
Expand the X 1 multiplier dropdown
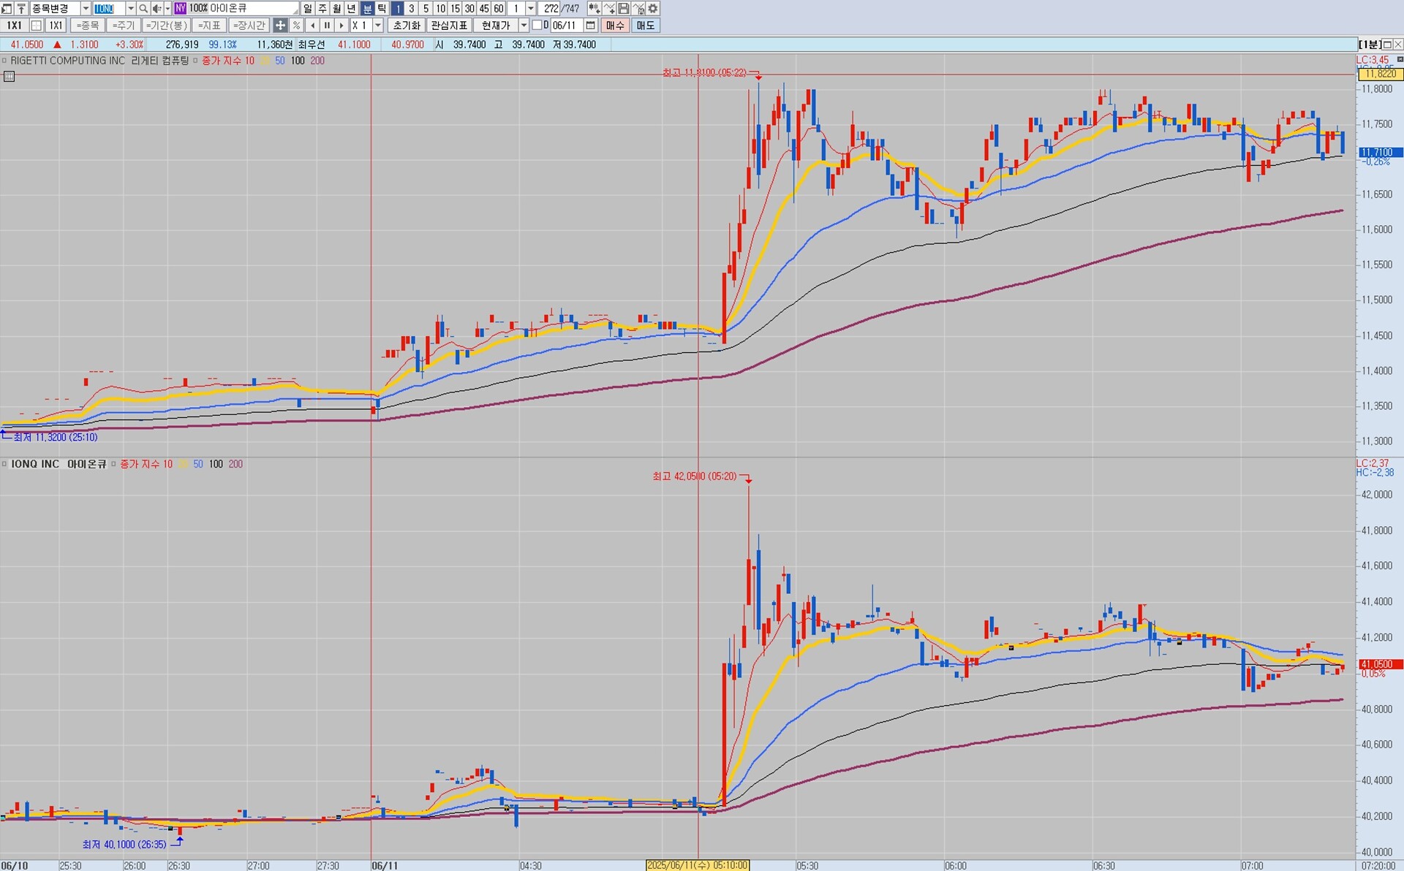point(378,25)
